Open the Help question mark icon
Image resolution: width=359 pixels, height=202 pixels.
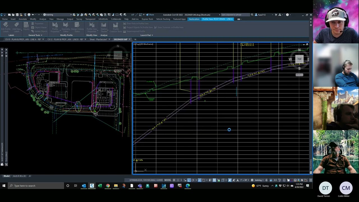(x=287, y=15)
